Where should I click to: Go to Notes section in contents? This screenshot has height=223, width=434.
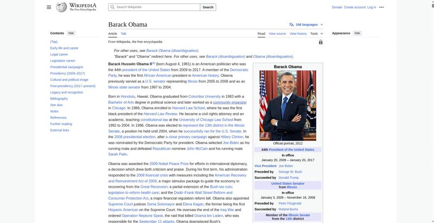[54, 111]
